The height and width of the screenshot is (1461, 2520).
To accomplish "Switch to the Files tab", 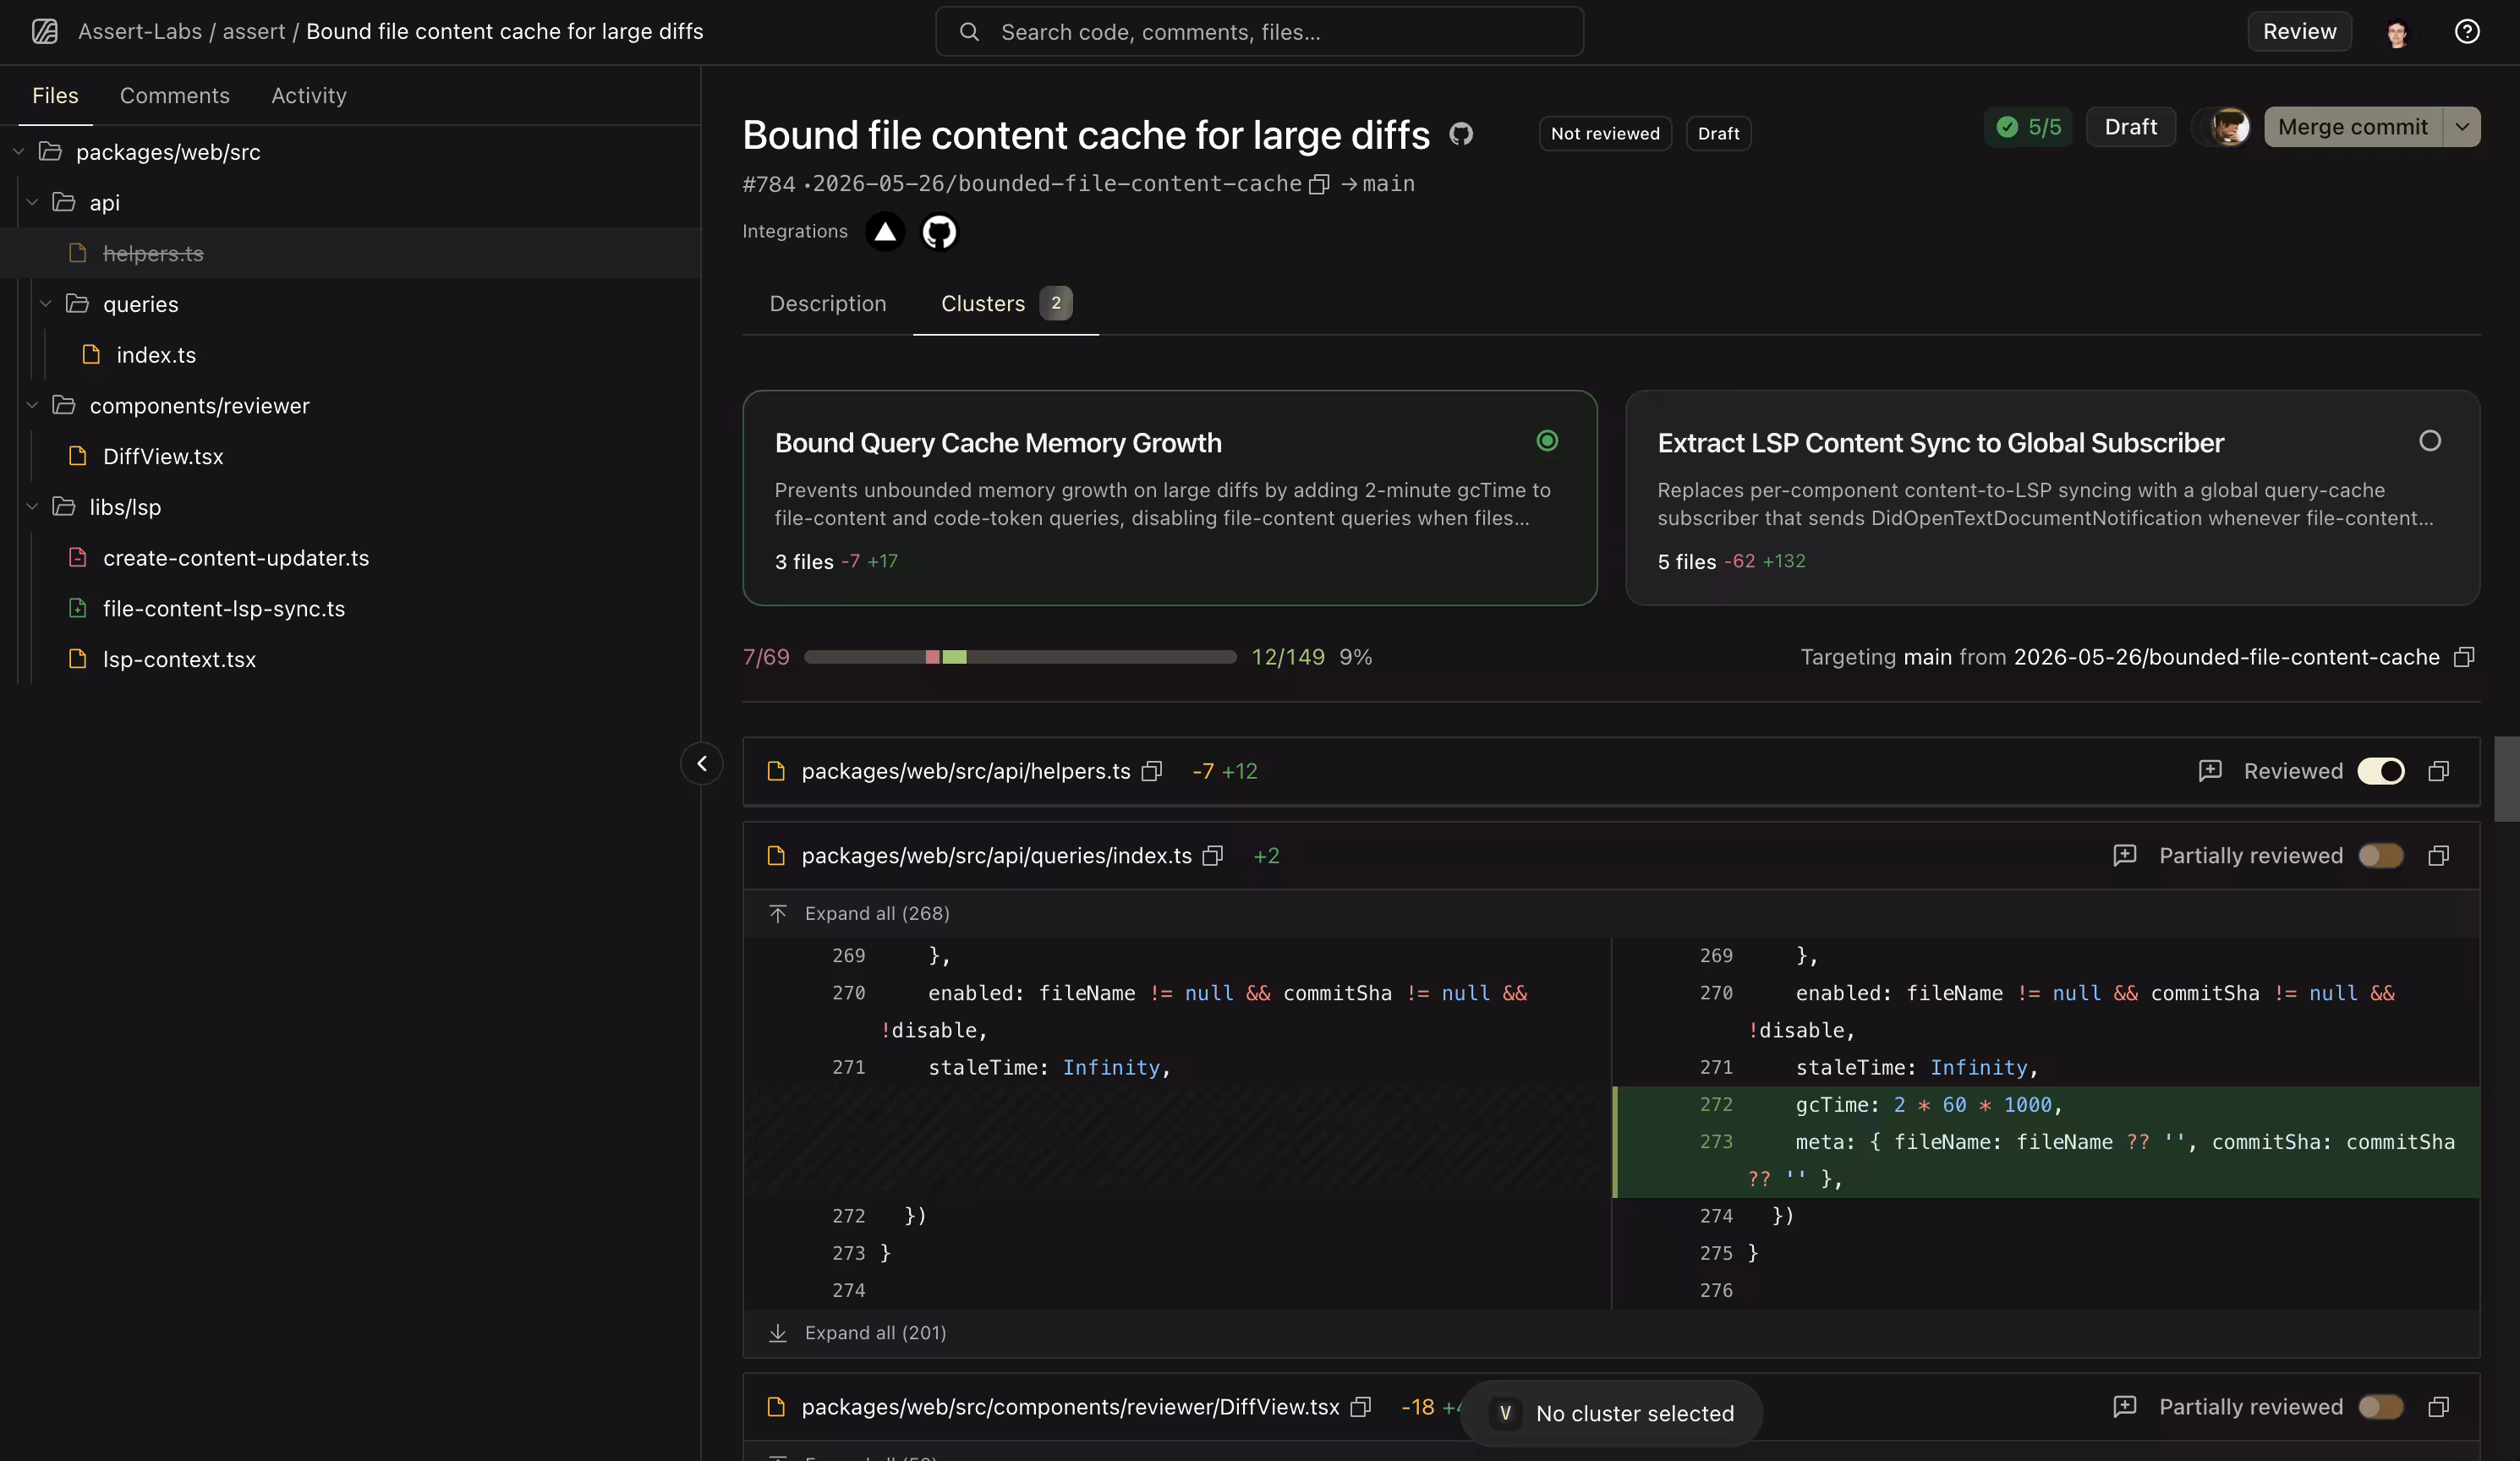I will pos(55,96).
